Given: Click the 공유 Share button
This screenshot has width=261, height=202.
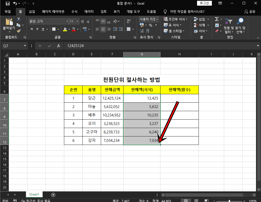Looking at the screenshot, I should (x=250, y=12).
